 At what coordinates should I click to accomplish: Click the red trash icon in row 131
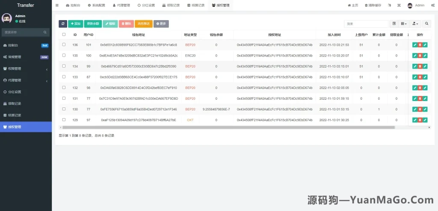click(x=420, y=98)
